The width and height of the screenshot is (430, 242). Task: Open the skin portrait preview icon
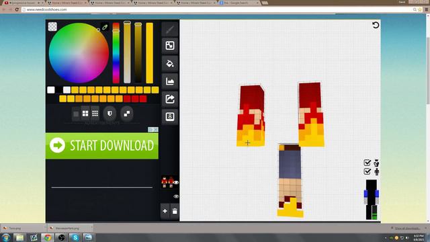click(170, 116)
